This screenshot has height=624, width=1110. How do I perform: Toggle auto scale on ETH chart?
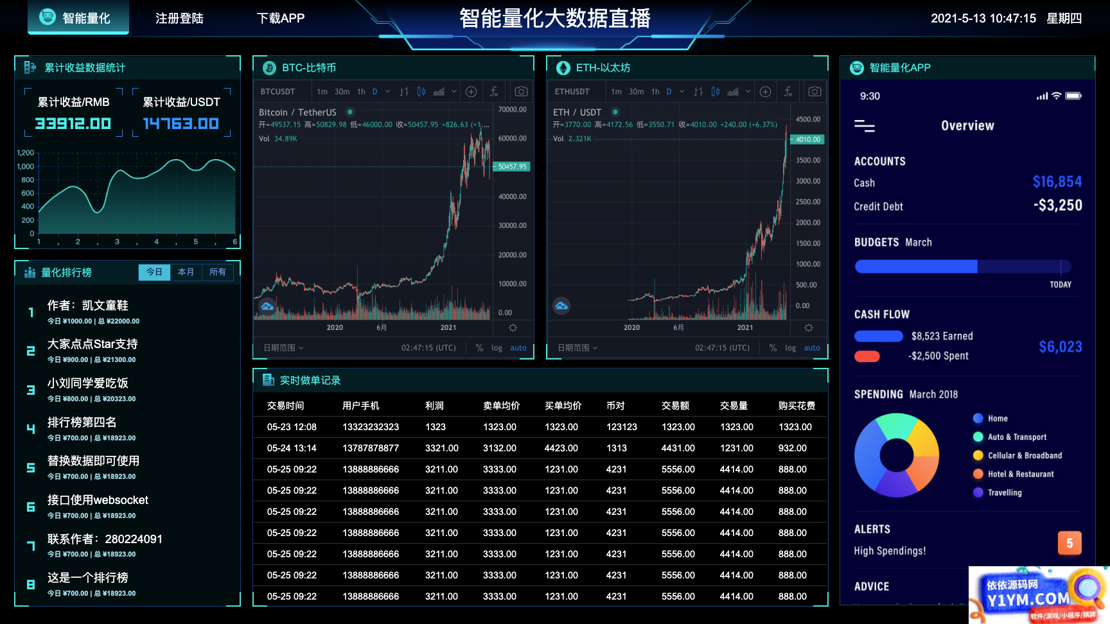(812, 348)
